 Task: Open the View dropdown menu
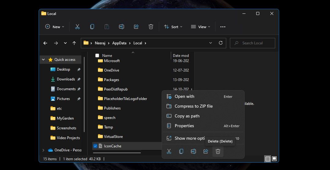click(201, 27)
